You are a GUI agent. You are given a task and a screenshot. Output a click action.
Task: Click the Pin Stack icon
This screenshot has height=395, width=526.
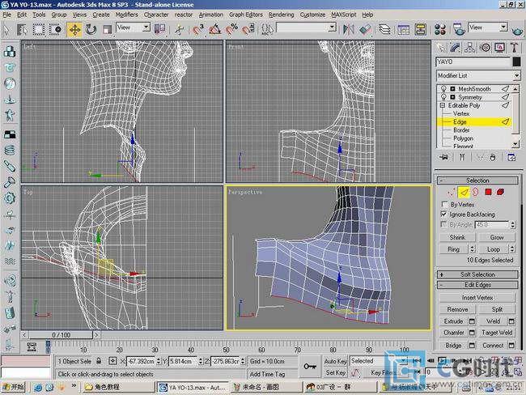coord(443,157)
